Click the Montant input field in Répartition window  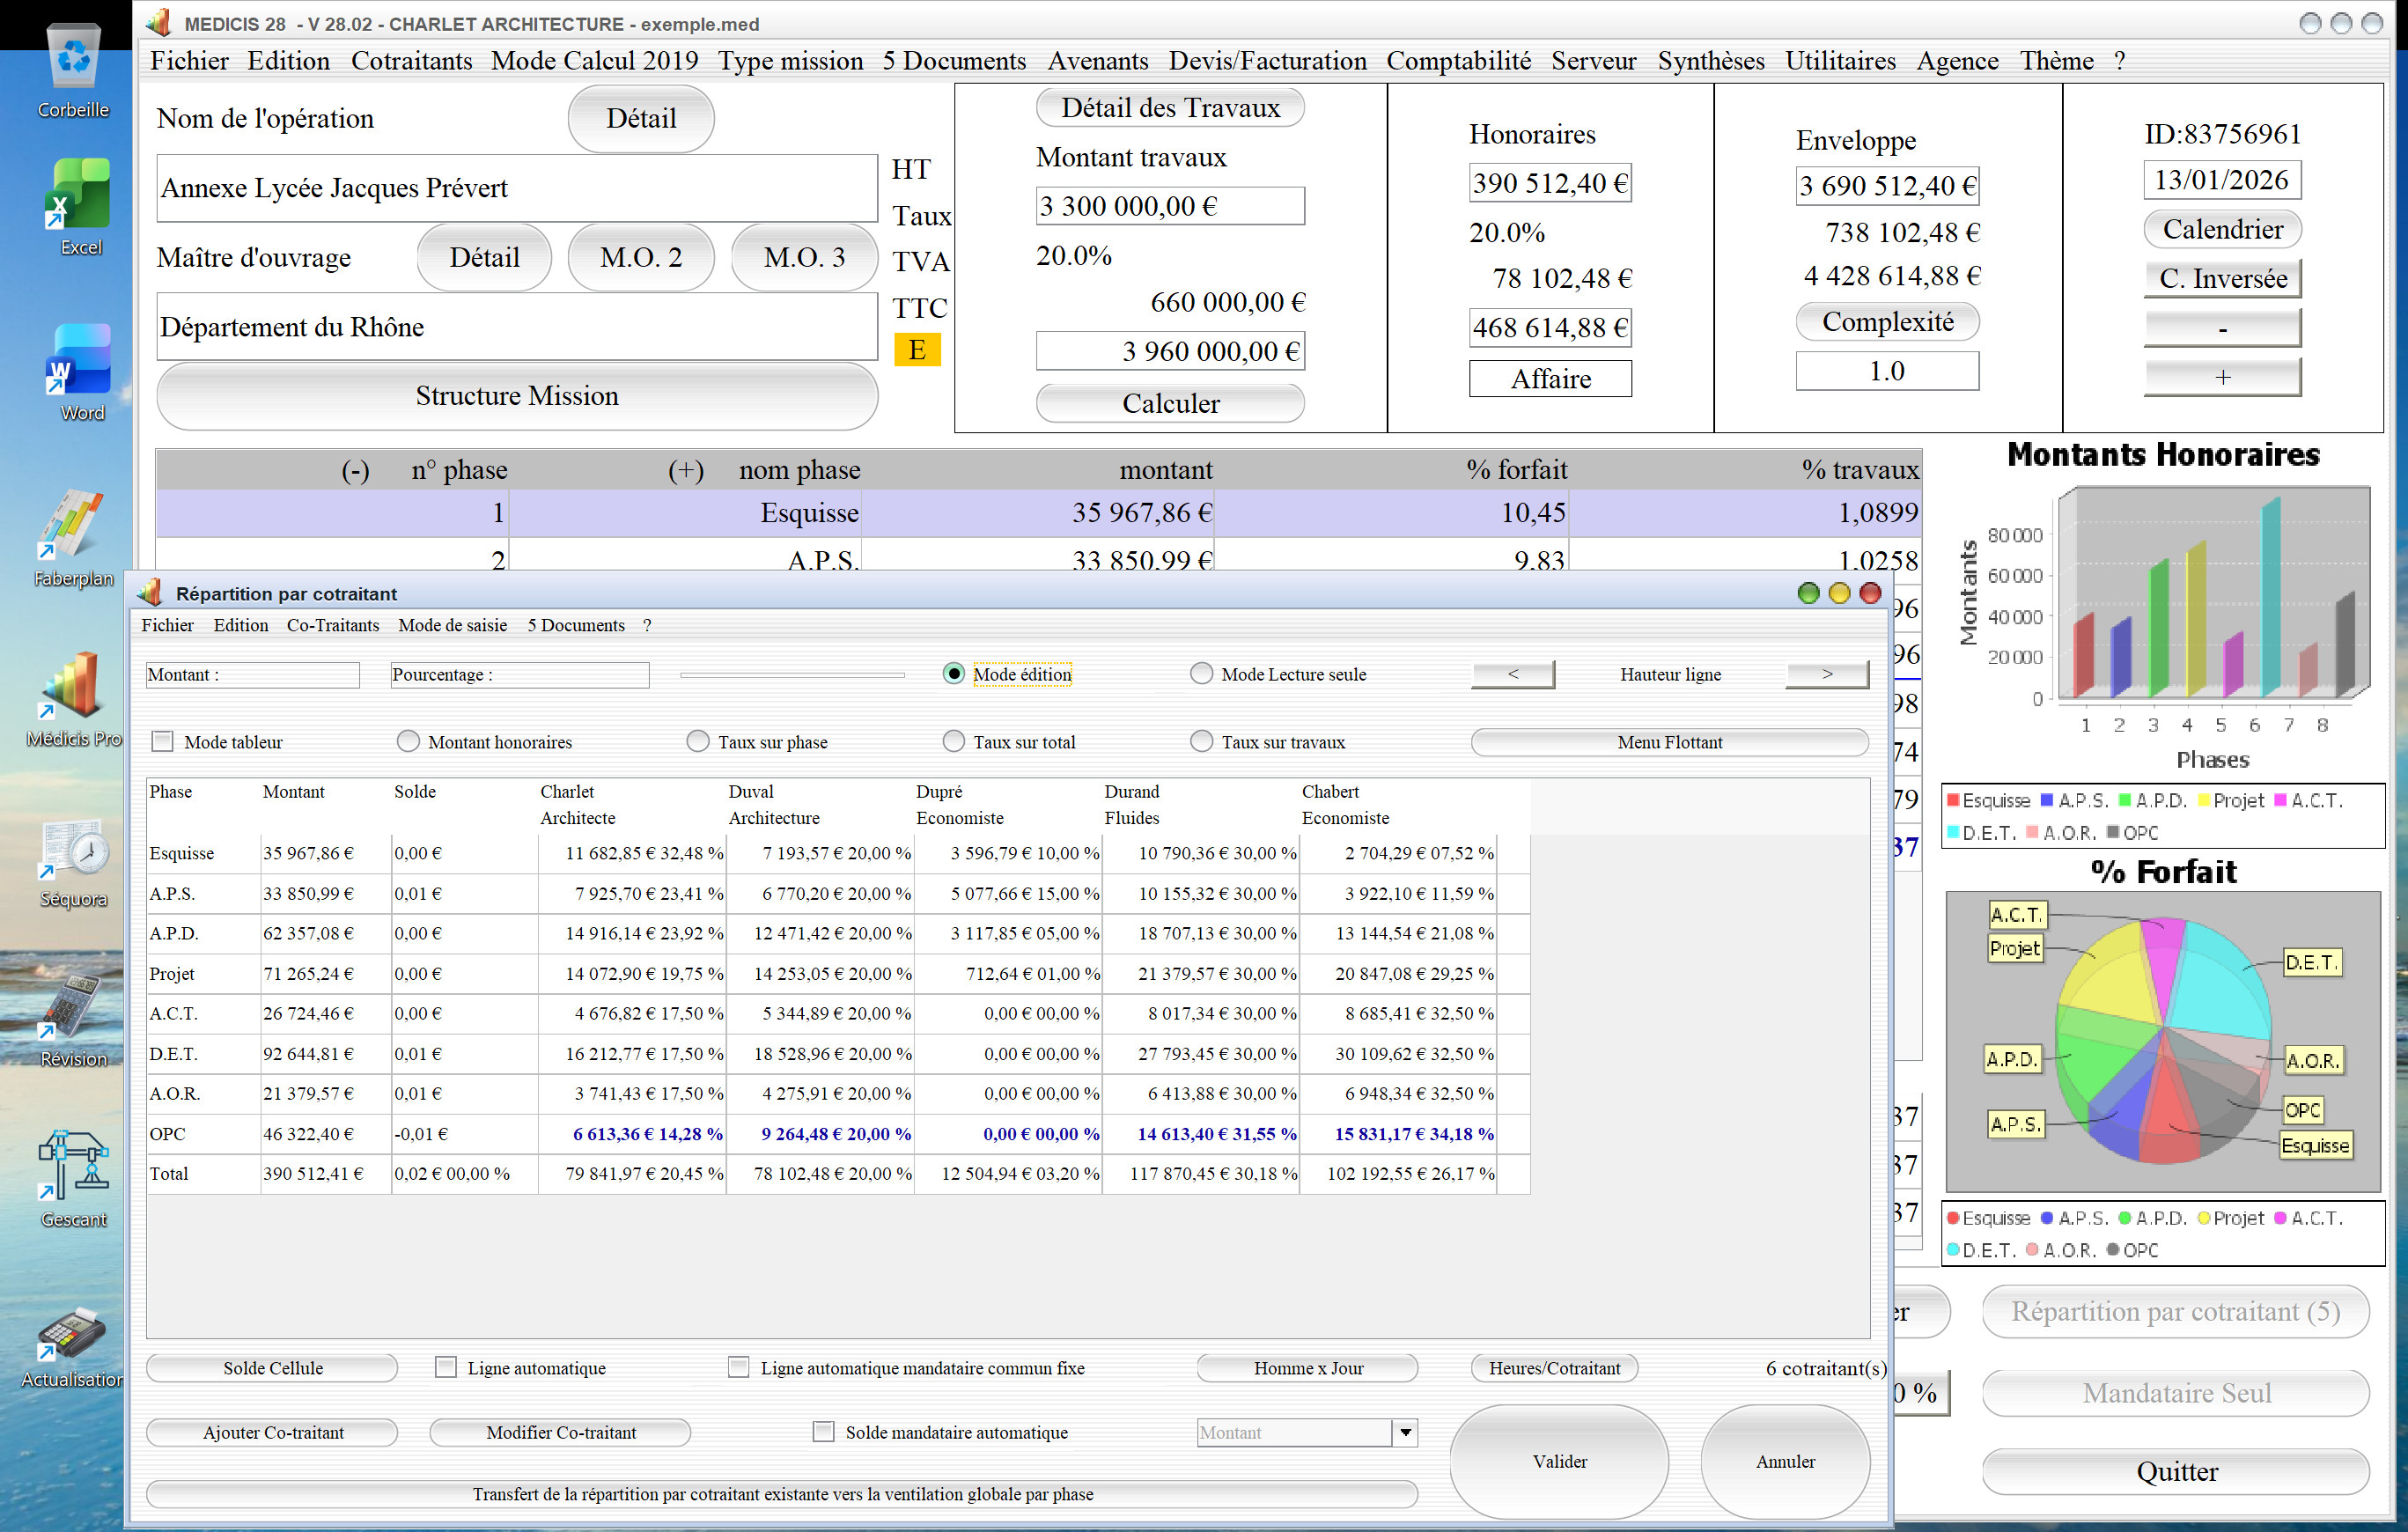[x=252, y=675]
